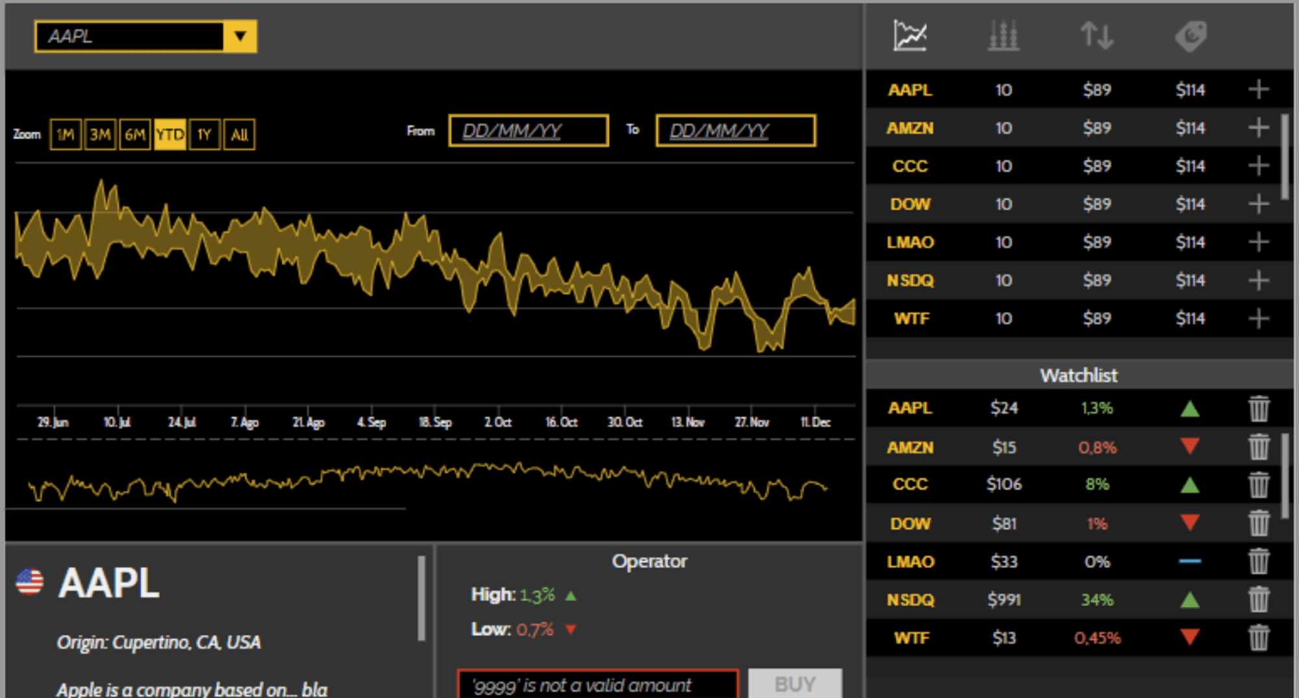Click the US flag icon beside AAPL
The height and width of the screenshot is (698, 1299).
pos(30,582)
